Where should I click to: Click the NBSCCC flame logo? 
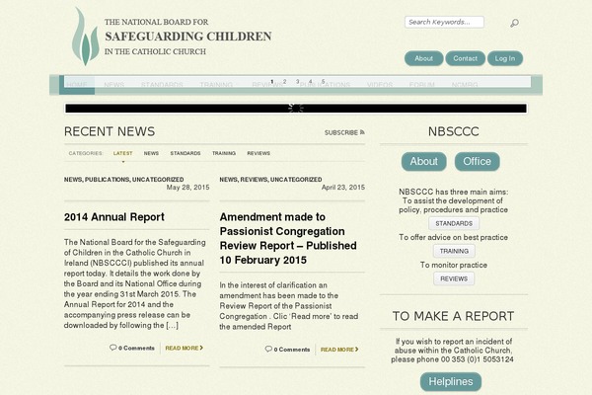coord(85,37)
